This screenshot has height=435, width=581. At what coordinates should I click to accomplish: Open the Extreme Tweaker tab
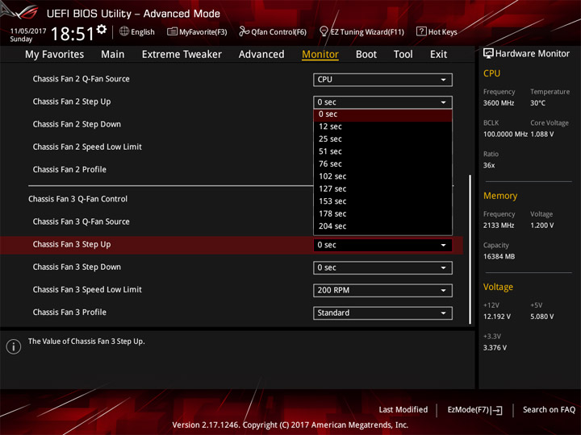(x=182, y=55)
